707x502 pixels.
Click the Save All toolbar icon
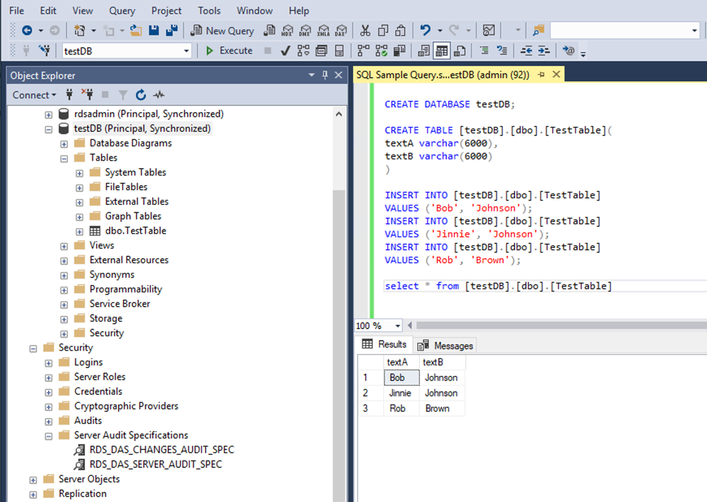172,31
